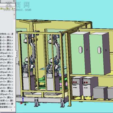The image size is (113, 113).
Task: Select tree item ut<6> (默认<
Action: click(6, 88)
